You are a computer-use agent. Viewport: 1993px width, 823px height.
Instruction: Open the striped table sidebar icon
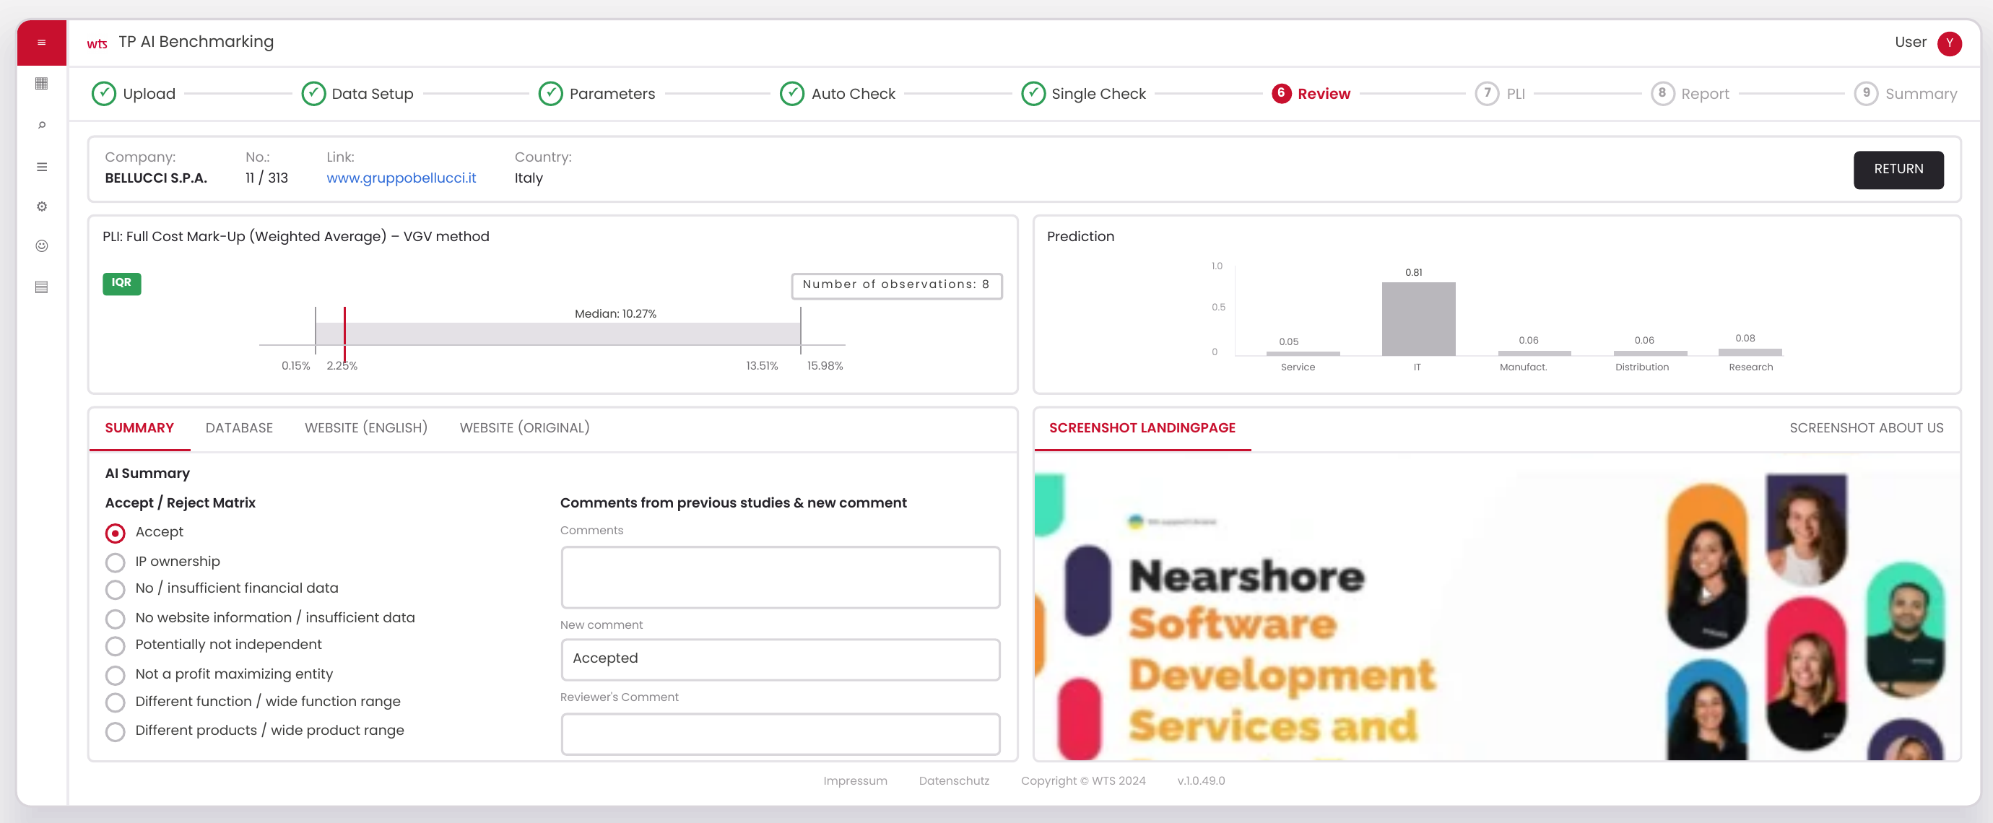click(42, 287)
